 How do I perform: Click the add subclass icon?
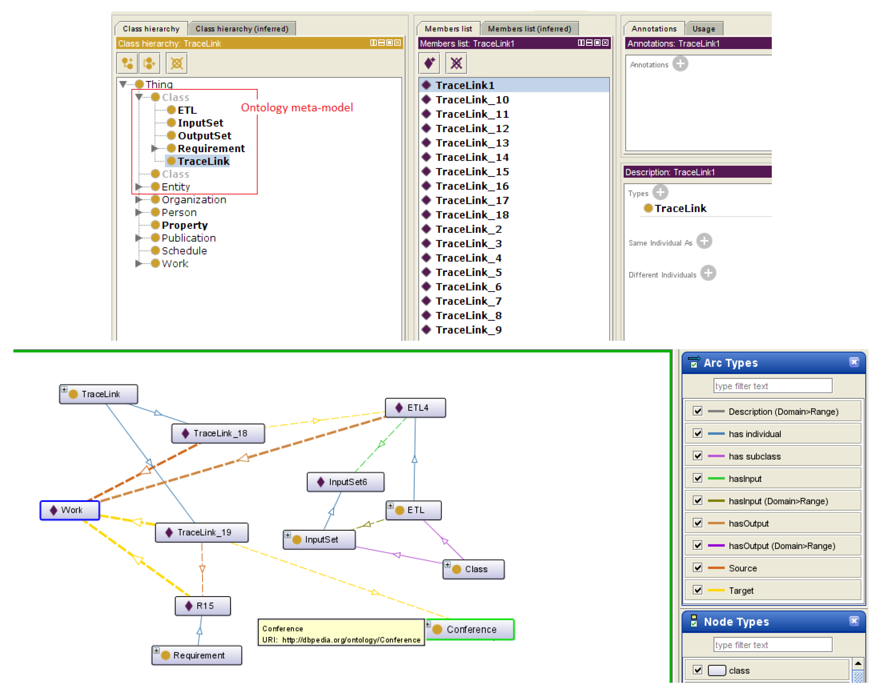127,63
